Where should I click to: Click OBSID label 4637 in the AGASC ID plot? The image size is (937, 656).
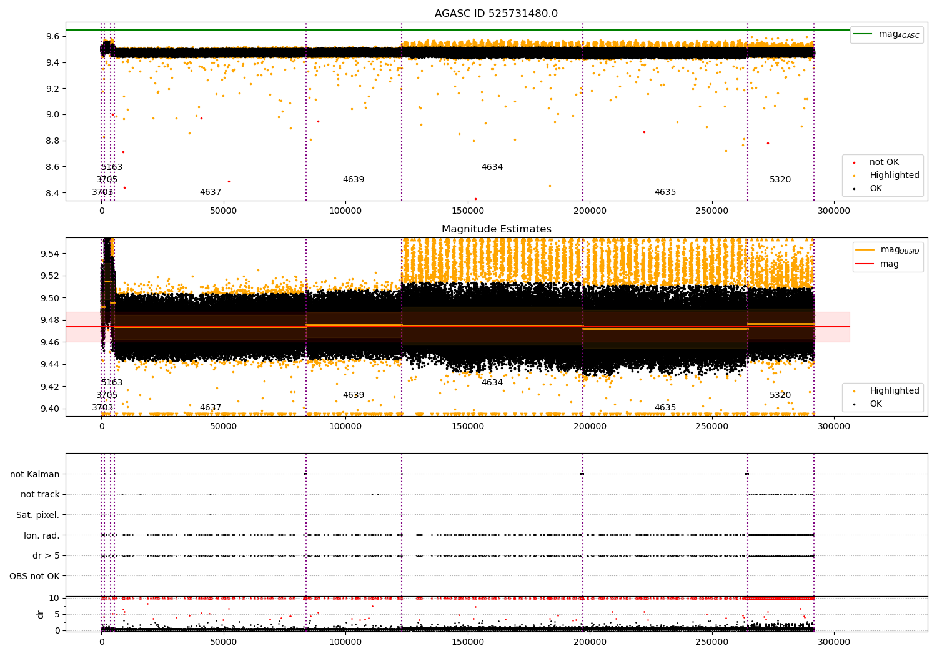[x=211, y=192]
